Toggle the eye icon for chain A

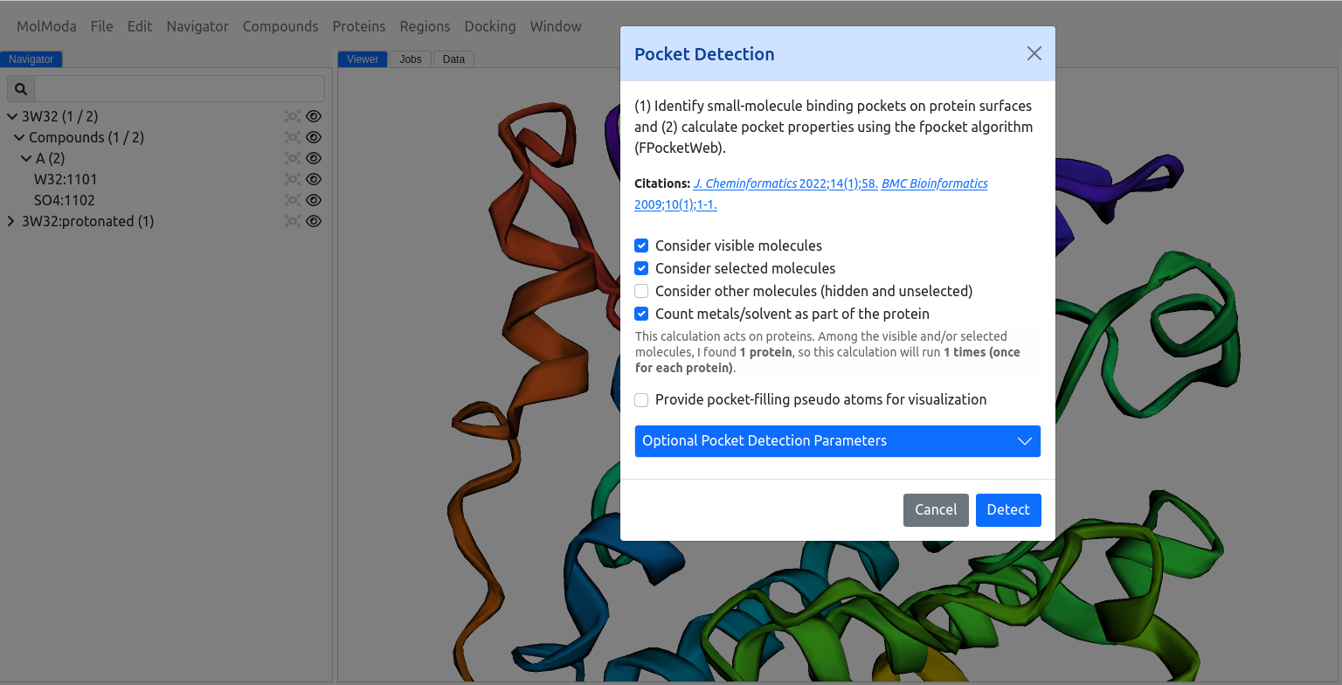point(315,158)
